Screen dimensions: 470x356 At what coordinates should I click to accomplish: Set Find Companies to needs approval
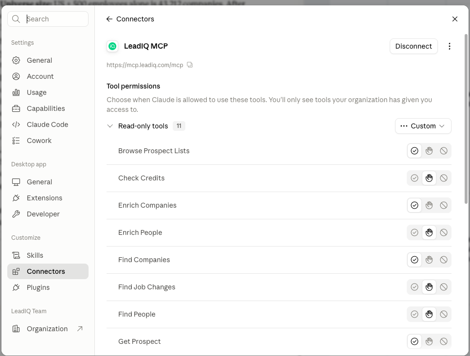pos(429,260)
